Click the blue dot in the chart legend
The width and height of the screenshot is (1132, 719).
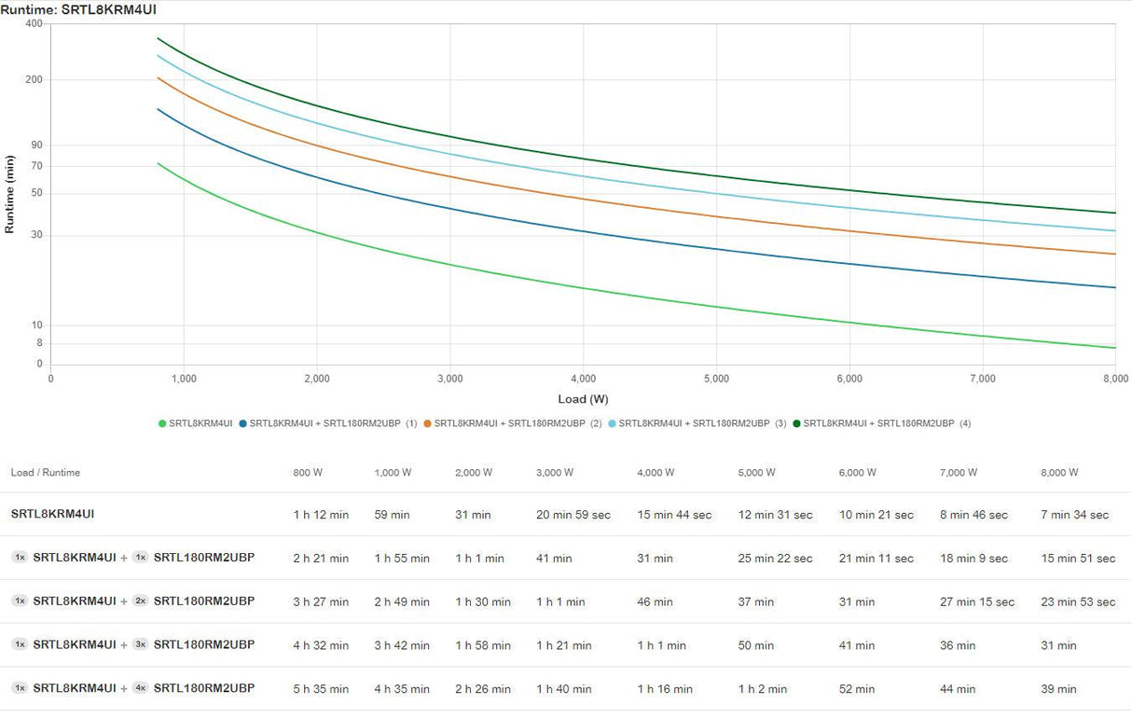click(243, 423)
